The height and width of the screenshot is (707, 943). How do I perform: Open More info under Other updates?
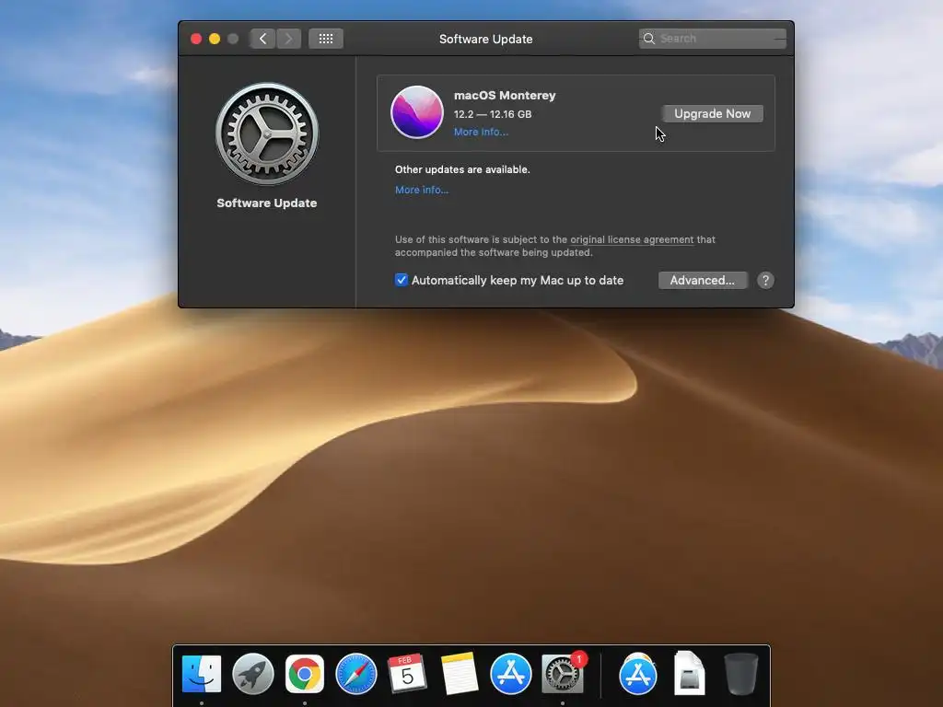pos(422,190)
